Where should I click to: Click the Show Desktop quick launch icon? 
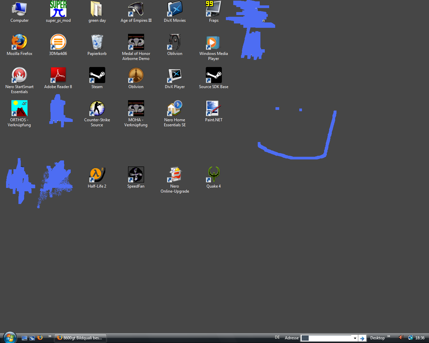click(x=24, y=338)
